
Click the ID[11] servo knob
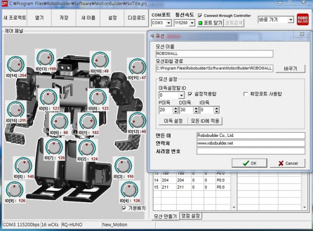pos(137,66)
